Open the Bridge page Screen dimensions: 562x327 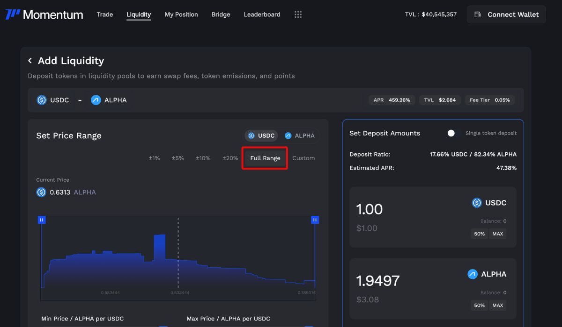coord(221,14)
